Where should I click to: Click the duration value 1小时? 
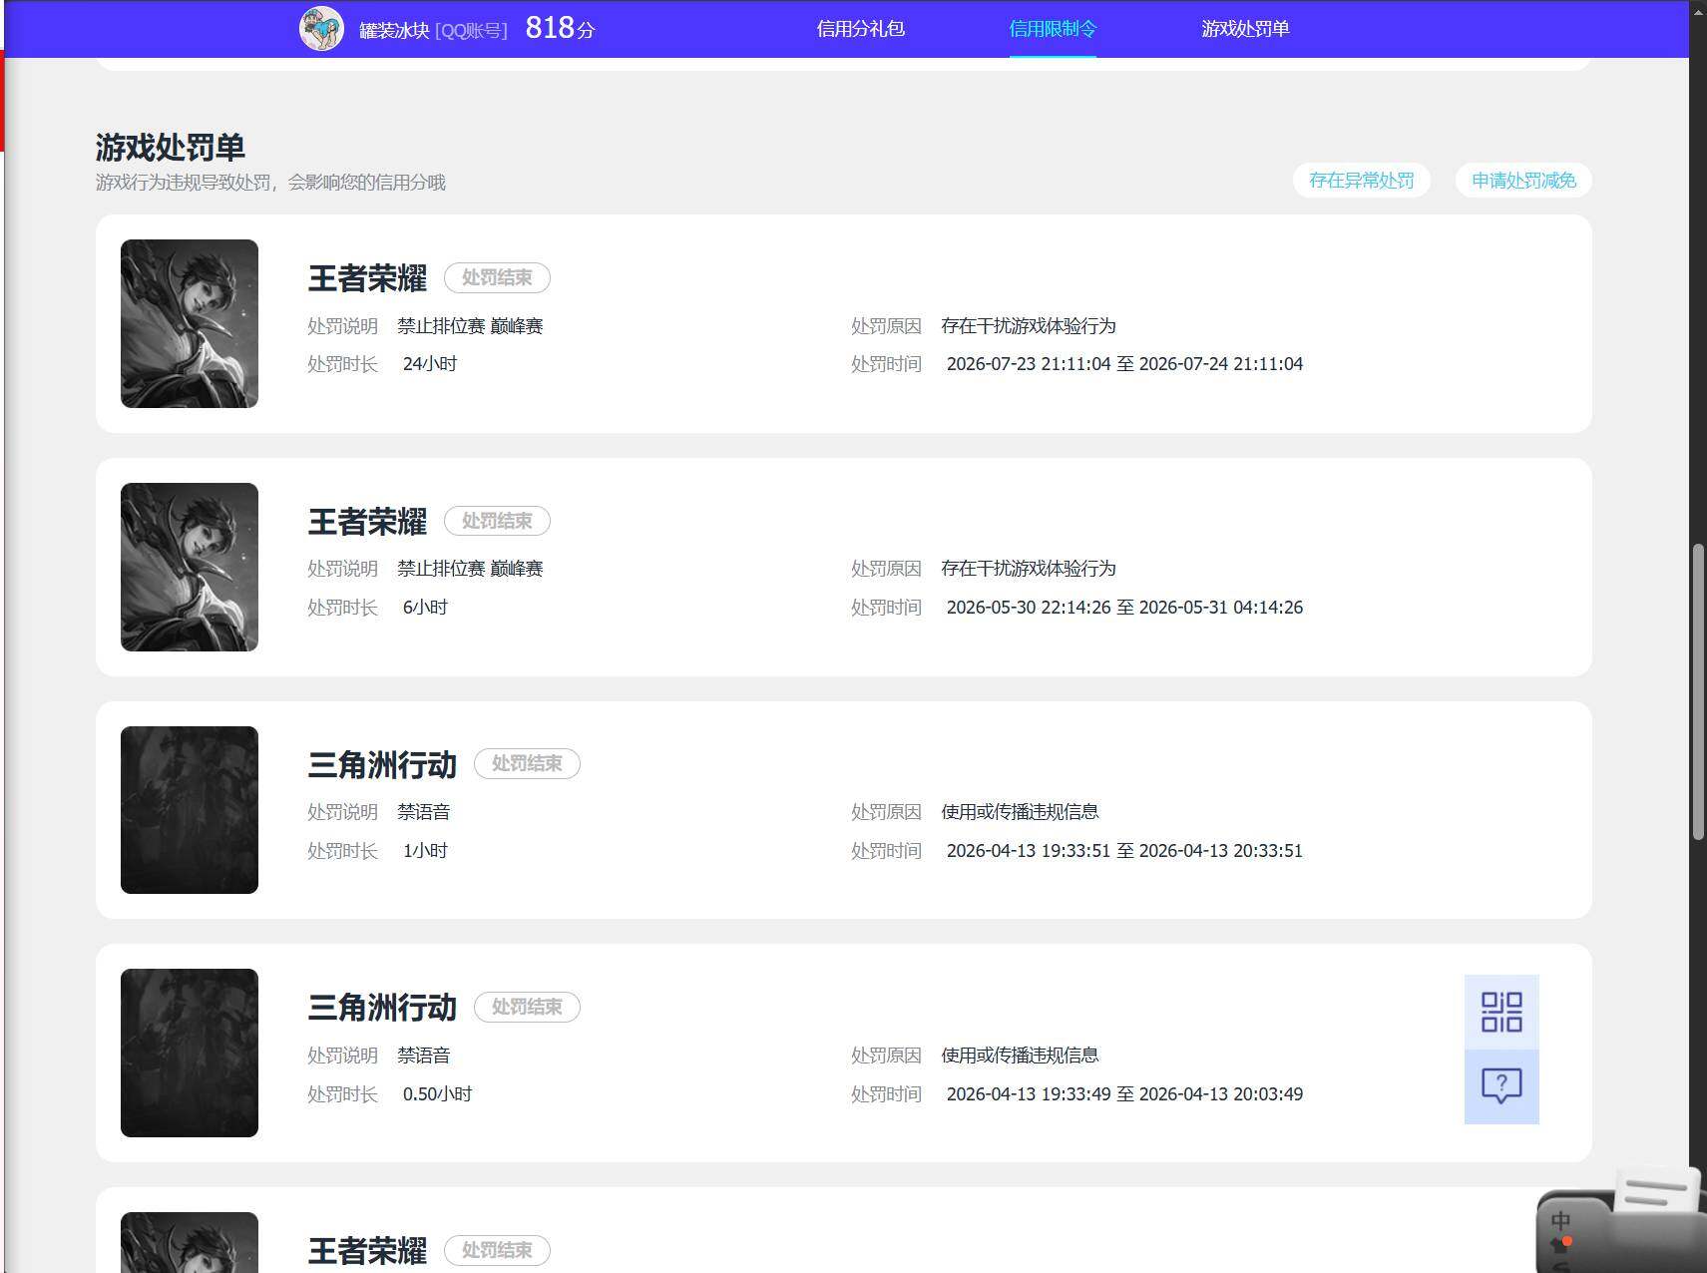tap(425, 851)
